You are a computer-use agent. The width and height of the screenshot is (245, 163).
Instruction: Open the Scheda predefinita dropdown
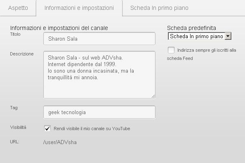(200, 36)
